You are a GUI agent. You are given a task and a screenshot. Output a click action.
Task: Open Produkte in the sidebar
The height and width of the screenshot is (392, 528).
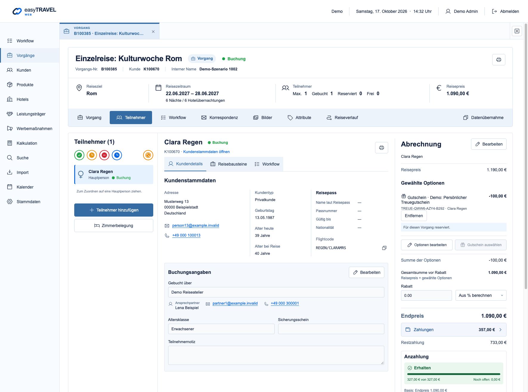pos(30,85)
